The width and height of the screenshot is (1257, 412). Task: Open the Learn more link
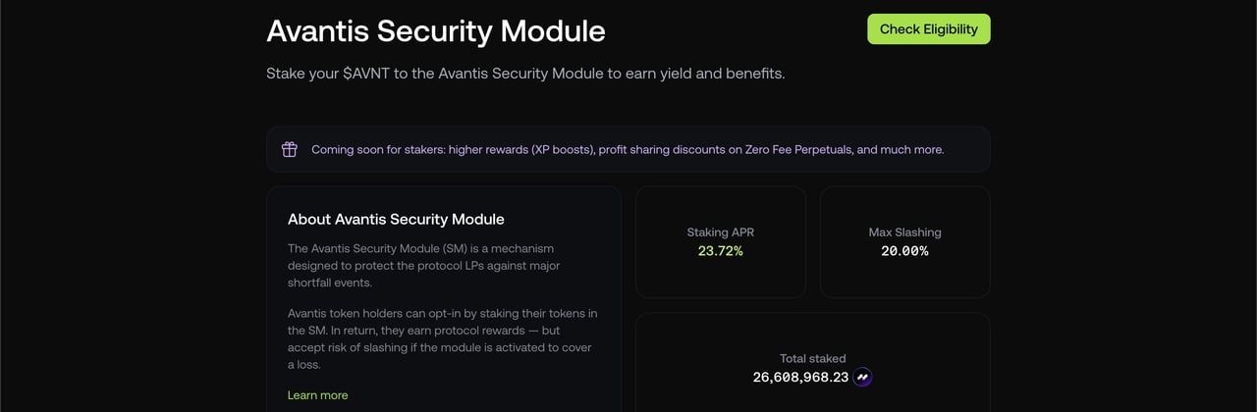pos(317,395)
